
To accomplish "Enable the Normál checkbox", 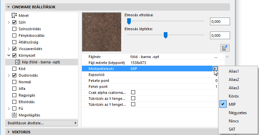I will pyautogui.click(x=14, y=82).
